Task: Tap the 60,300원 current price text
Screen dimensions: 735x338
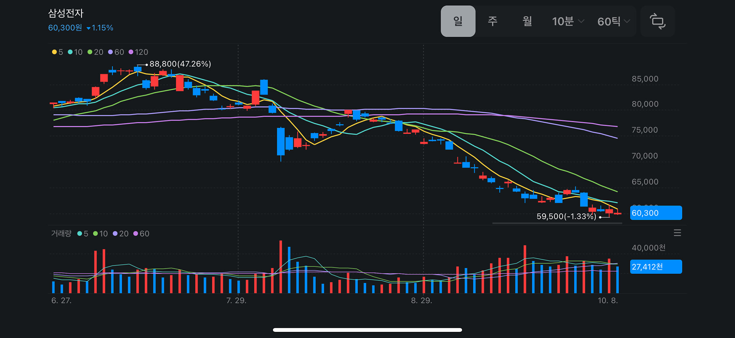Action: [x=65, y=28]
